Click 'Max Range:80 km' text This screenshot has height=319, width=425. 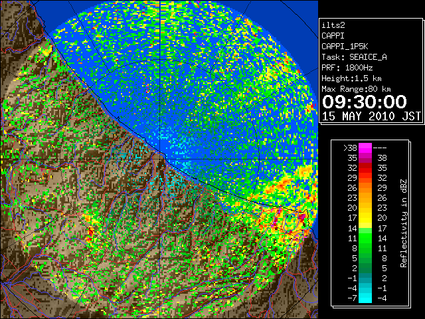coord(356,89)
